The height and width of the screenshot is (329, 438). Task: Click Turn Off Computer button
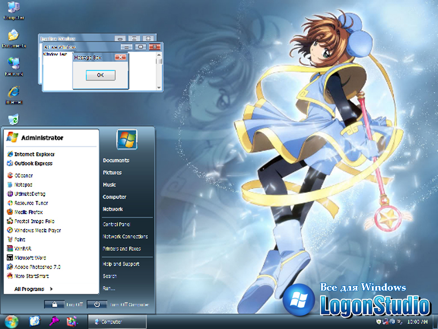(97, 304)
